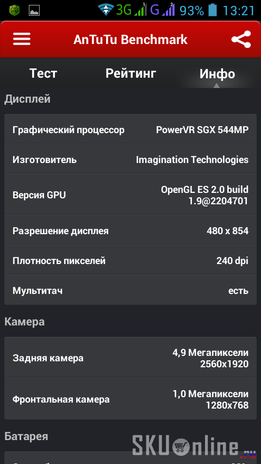Select the Инфо tab
Image resolution: width=261 pixels, height=464 pixels.
tap(217, 73)
